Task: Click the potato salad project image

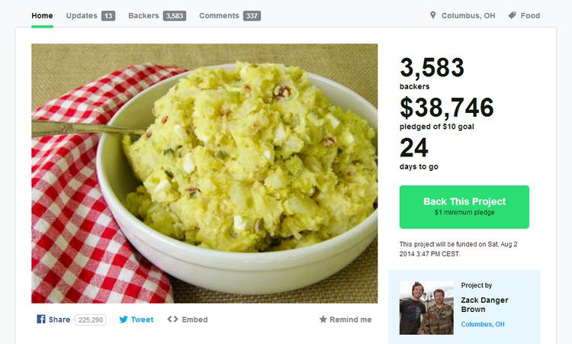Action: 204,173
